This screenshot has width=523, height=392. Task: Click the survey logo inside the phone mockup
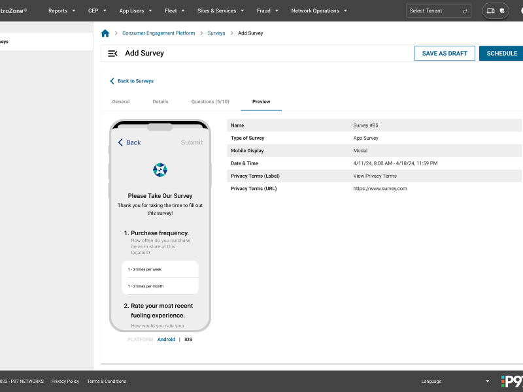click(x=160, y=169)
